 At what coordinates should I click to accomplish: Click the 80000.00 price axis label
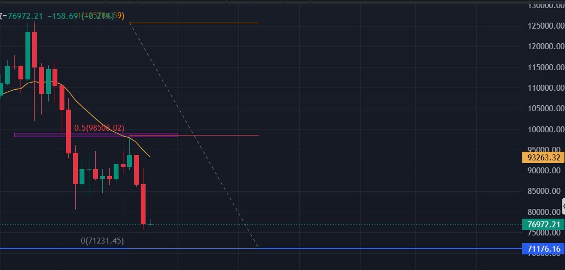543,212
